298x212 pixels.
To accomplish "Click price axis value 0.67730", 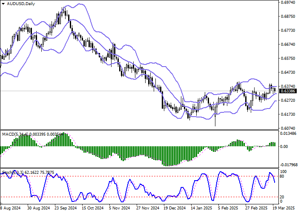I will click(288, 31).
